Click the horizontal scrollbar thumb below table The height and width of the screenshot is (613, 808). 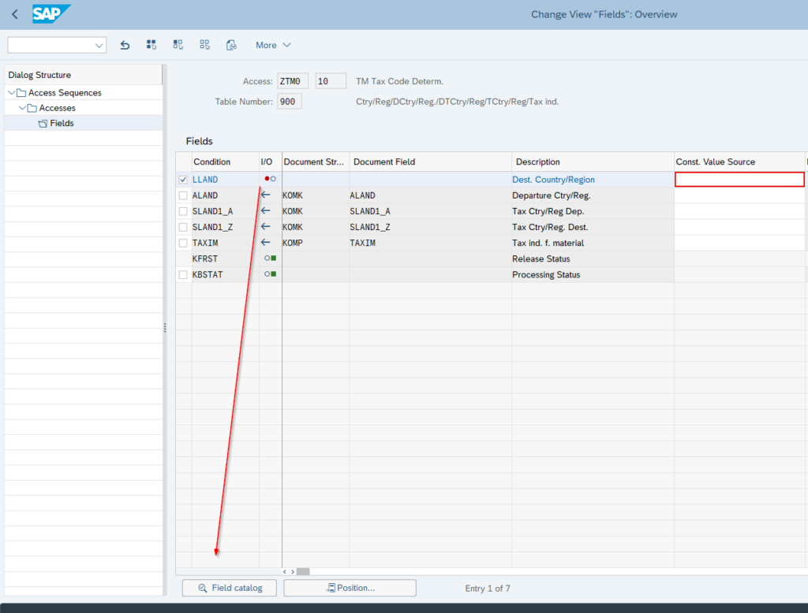coord(303,572)
